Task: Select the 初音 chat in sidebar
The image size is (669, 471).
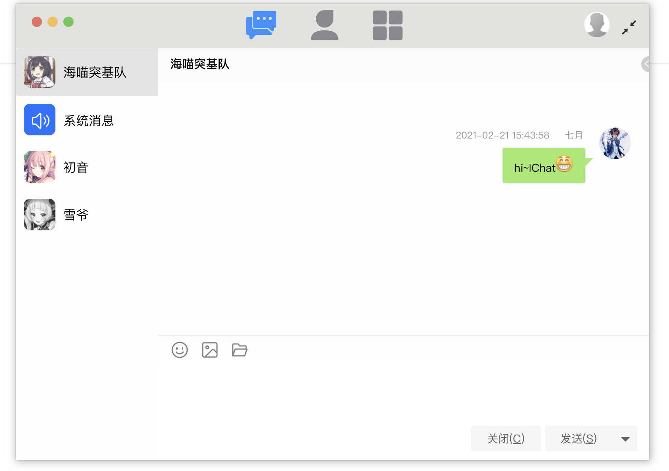Action: pos(87,167)
